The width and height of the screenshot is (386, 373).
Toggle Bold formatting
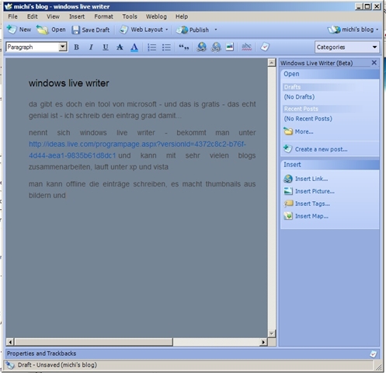coord(76,47)
